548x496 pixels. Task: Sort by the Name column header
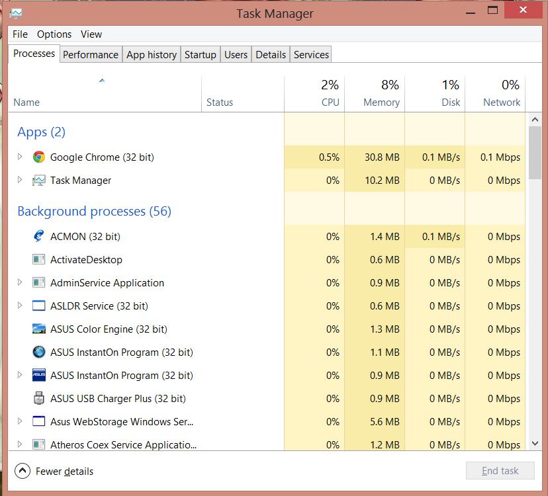click(105, 95)
